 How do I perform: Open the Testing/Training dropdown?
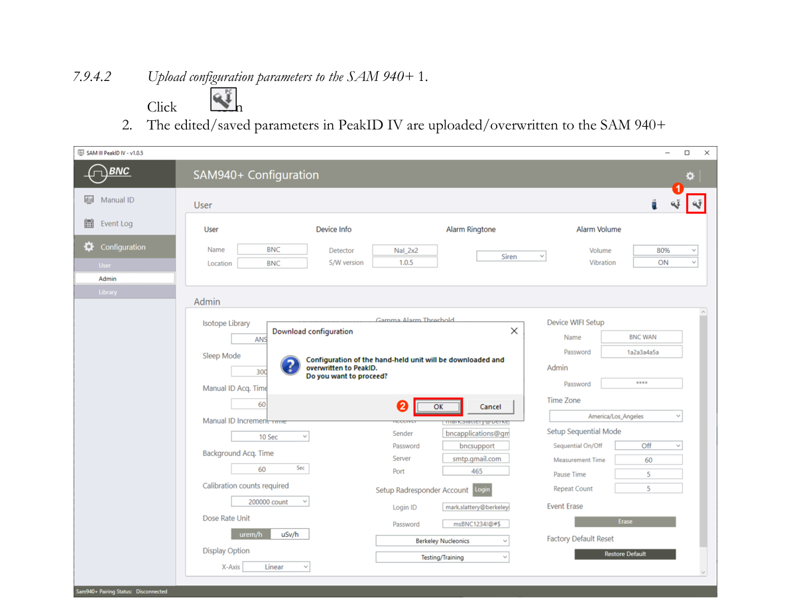(x=442, y=558)
